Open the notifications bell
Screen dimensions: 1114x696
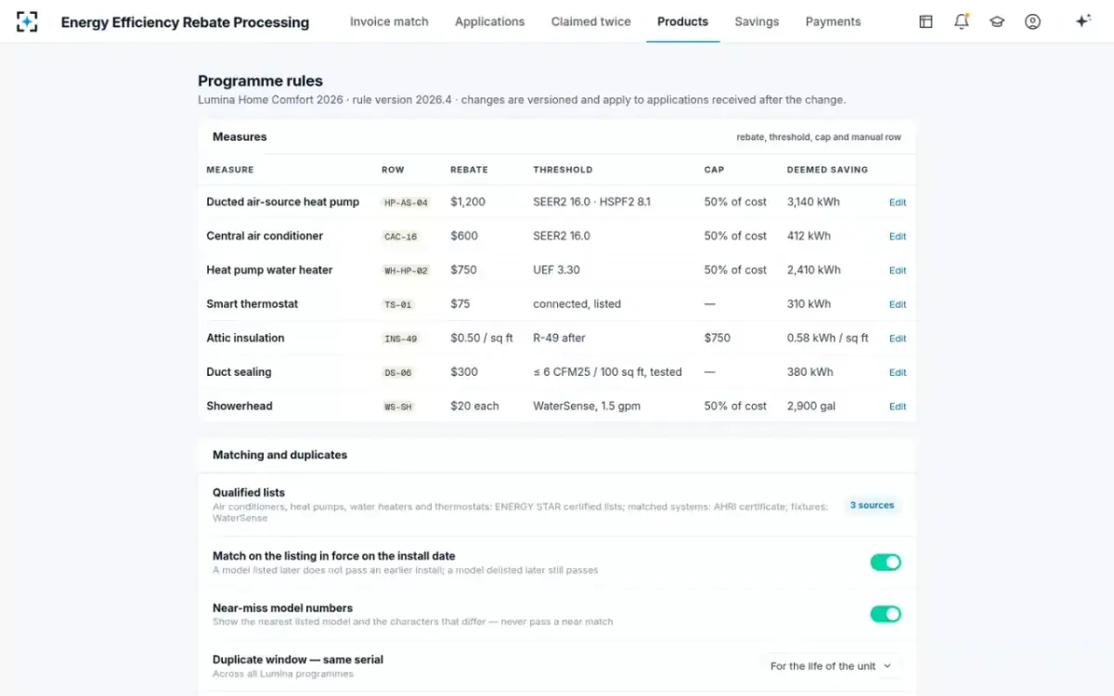[962, 21]
